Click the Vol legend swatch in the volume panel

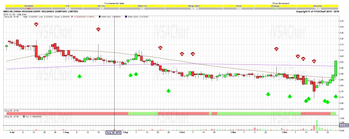point(24,116)
